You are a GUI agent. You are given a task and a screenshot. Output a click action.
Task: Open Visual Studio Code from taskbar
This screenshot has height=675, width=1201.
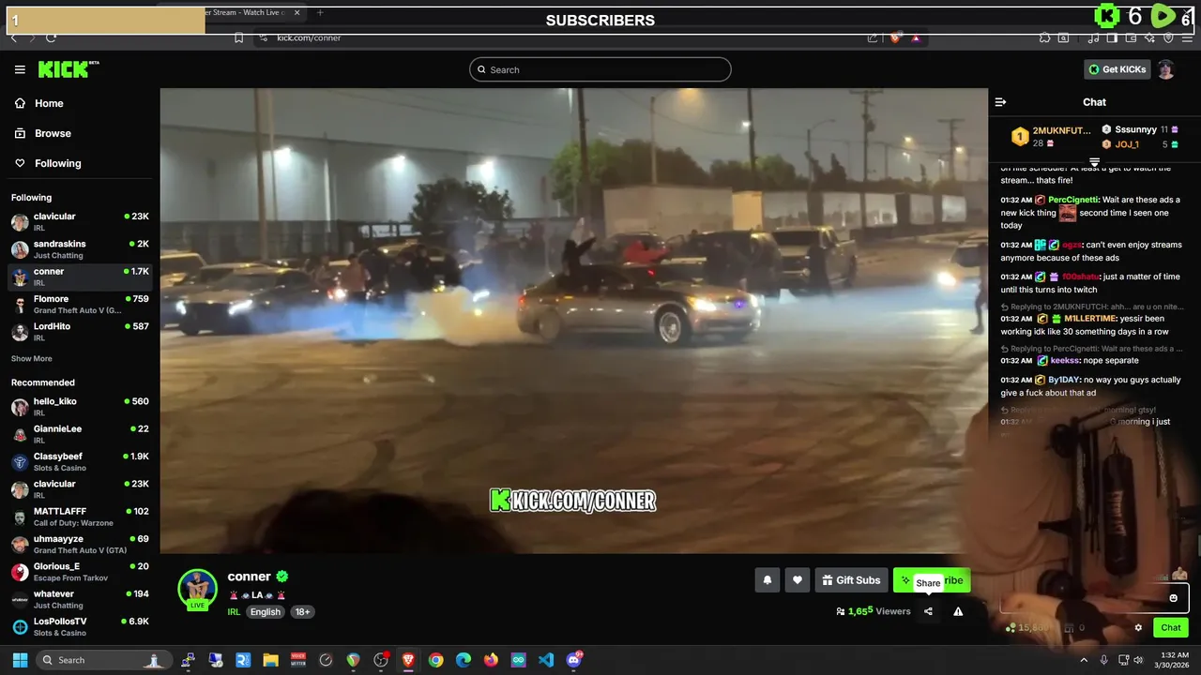click(546, 660)
